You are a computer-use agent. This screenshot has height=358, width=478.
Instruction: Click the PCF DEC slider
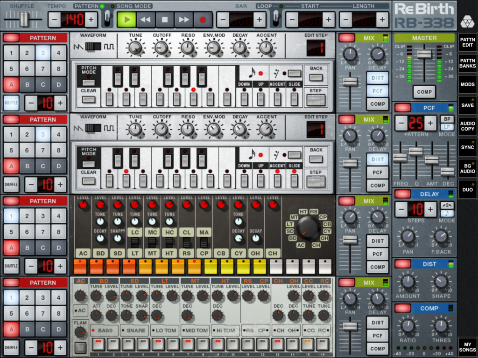448,172
